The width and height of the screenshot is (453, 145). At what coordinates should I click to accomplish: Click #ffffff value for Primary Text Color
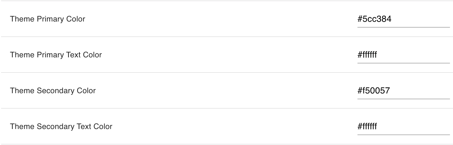click(x=367, y=55)
